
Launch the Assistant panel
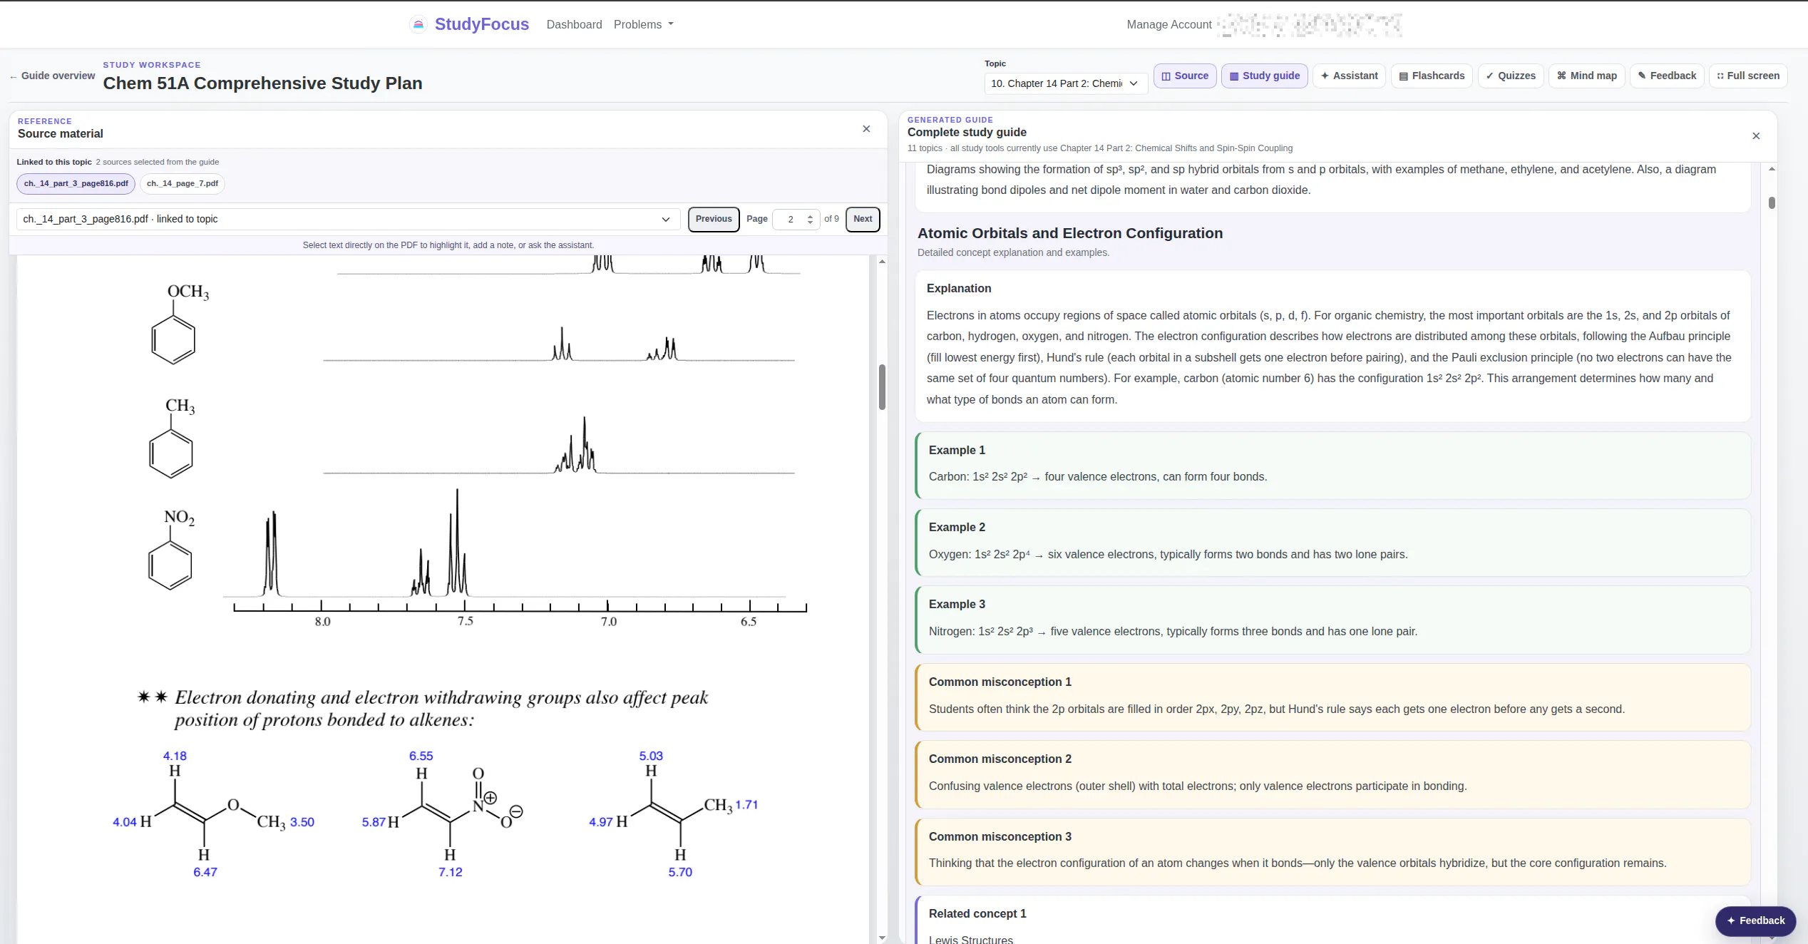[x=1349, y=76]
